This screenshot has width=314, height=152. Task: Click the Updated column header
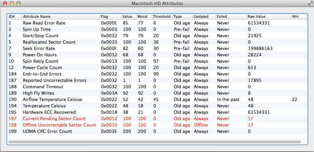[x=204, y=17]
